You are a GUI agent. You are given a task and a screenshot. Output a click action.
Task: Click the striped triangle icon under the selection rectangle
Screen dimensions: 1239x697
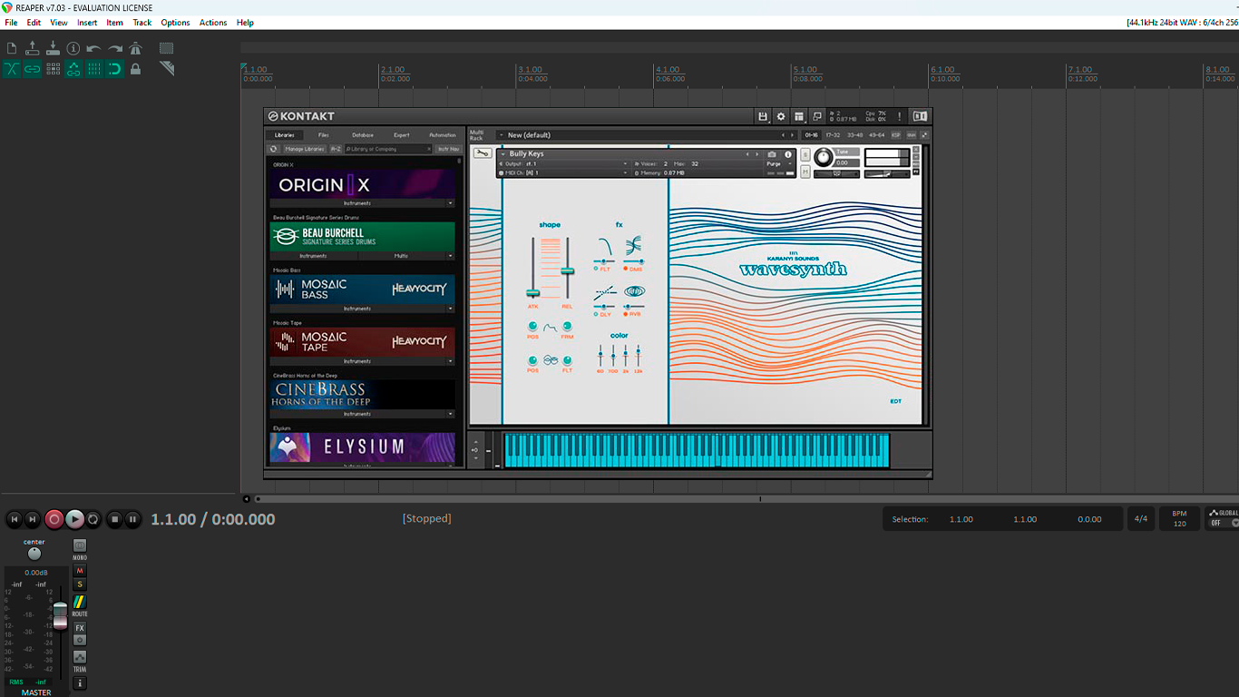(x=166, y=69)
